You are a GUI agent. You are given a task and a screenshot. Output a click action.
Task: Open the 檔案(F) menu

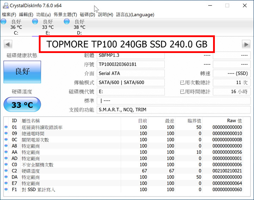9,14
